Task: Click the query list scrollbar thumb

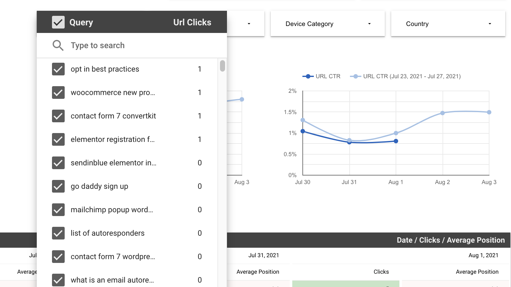Action: pyautogui.click(x=223, y=66)
